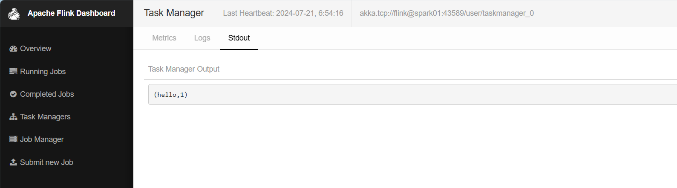677x188 pixels.
Task: Click the Overview dashboard gauge icon
Action: coord(13,49)
